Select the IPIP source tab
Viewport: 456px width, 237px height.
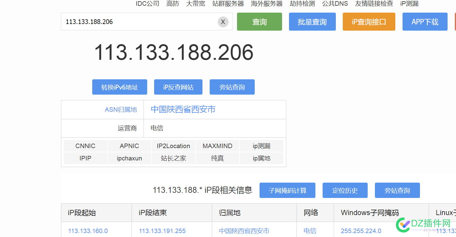[x=85, y=158]
